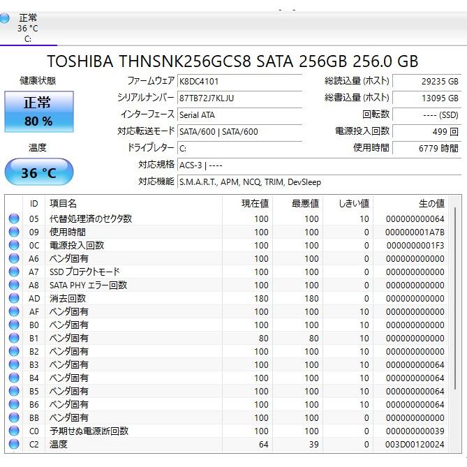Click the status orb on row B0
467x467 pixels.
pyautogui.click(x=14, y=325)
